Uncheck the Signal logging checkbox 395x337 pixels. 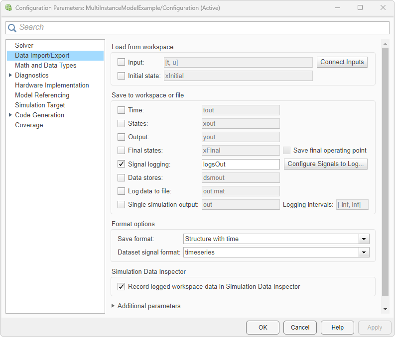[121, 164]
